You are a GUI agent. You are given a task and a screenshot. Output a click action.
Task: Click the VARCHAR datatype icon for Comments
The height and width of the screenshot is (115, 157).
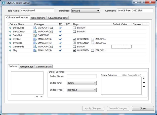tap(35, 46)
